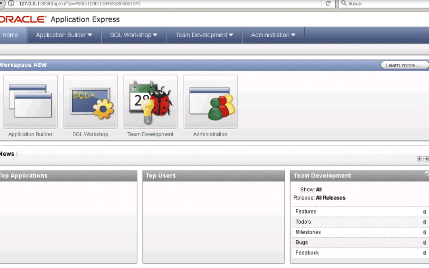Open the Milestones row in Team Development
Image resolution: width=429 pixels, height=268 pixels.
(x=360, y=232)
